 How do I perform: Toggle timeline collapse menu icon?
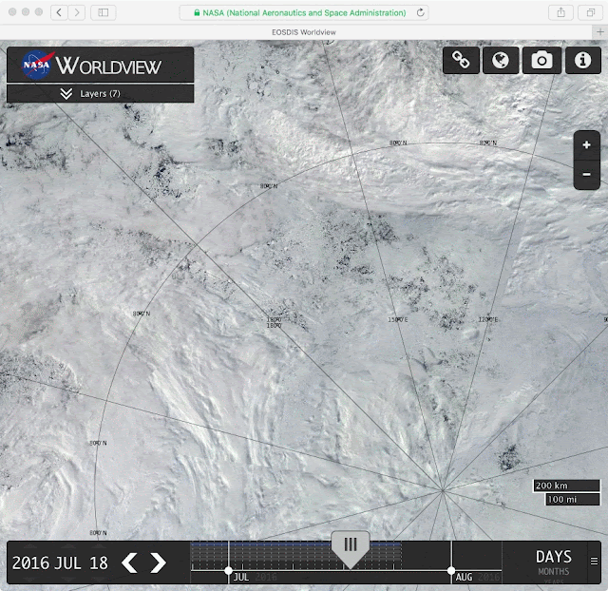point(594,562)
